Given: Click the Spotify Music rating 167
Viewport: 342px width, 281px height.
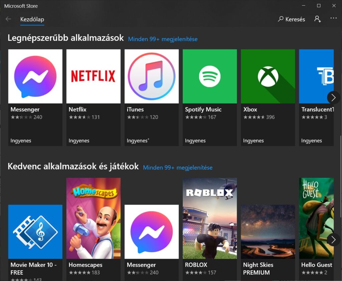Looking at the screenshot, I should point(200,117).
